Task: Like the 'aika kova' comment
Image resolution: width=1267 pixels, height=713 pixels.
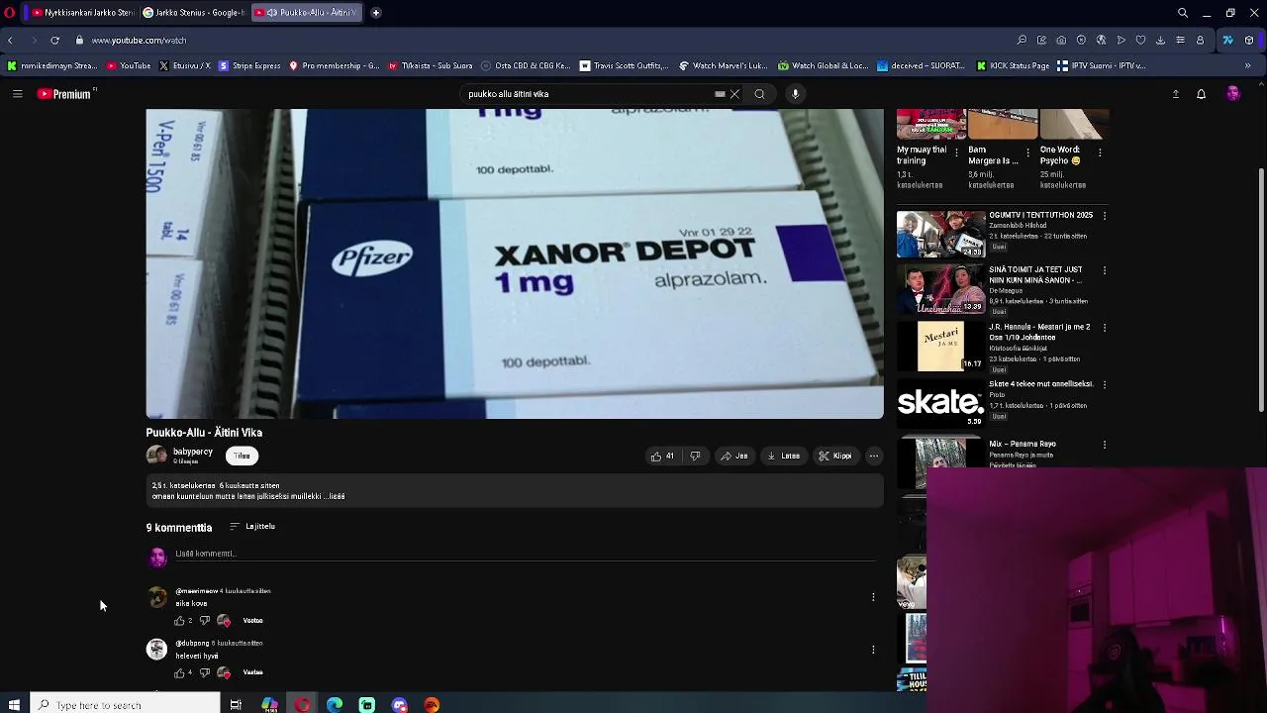Action: point(180,621)
